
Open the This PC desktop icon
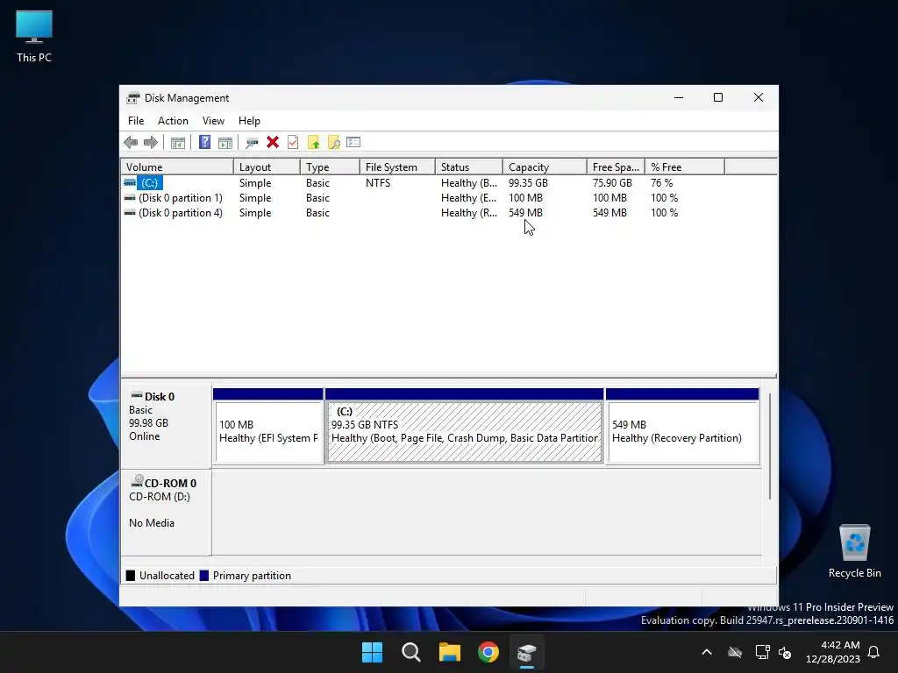point(34,36)
